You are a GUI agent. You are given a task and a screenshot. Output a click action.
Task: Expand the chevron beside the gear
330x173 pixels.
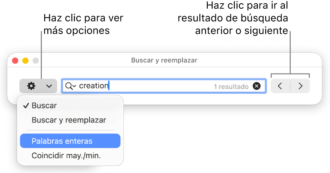pyautogui.click(x=49, y=86)
